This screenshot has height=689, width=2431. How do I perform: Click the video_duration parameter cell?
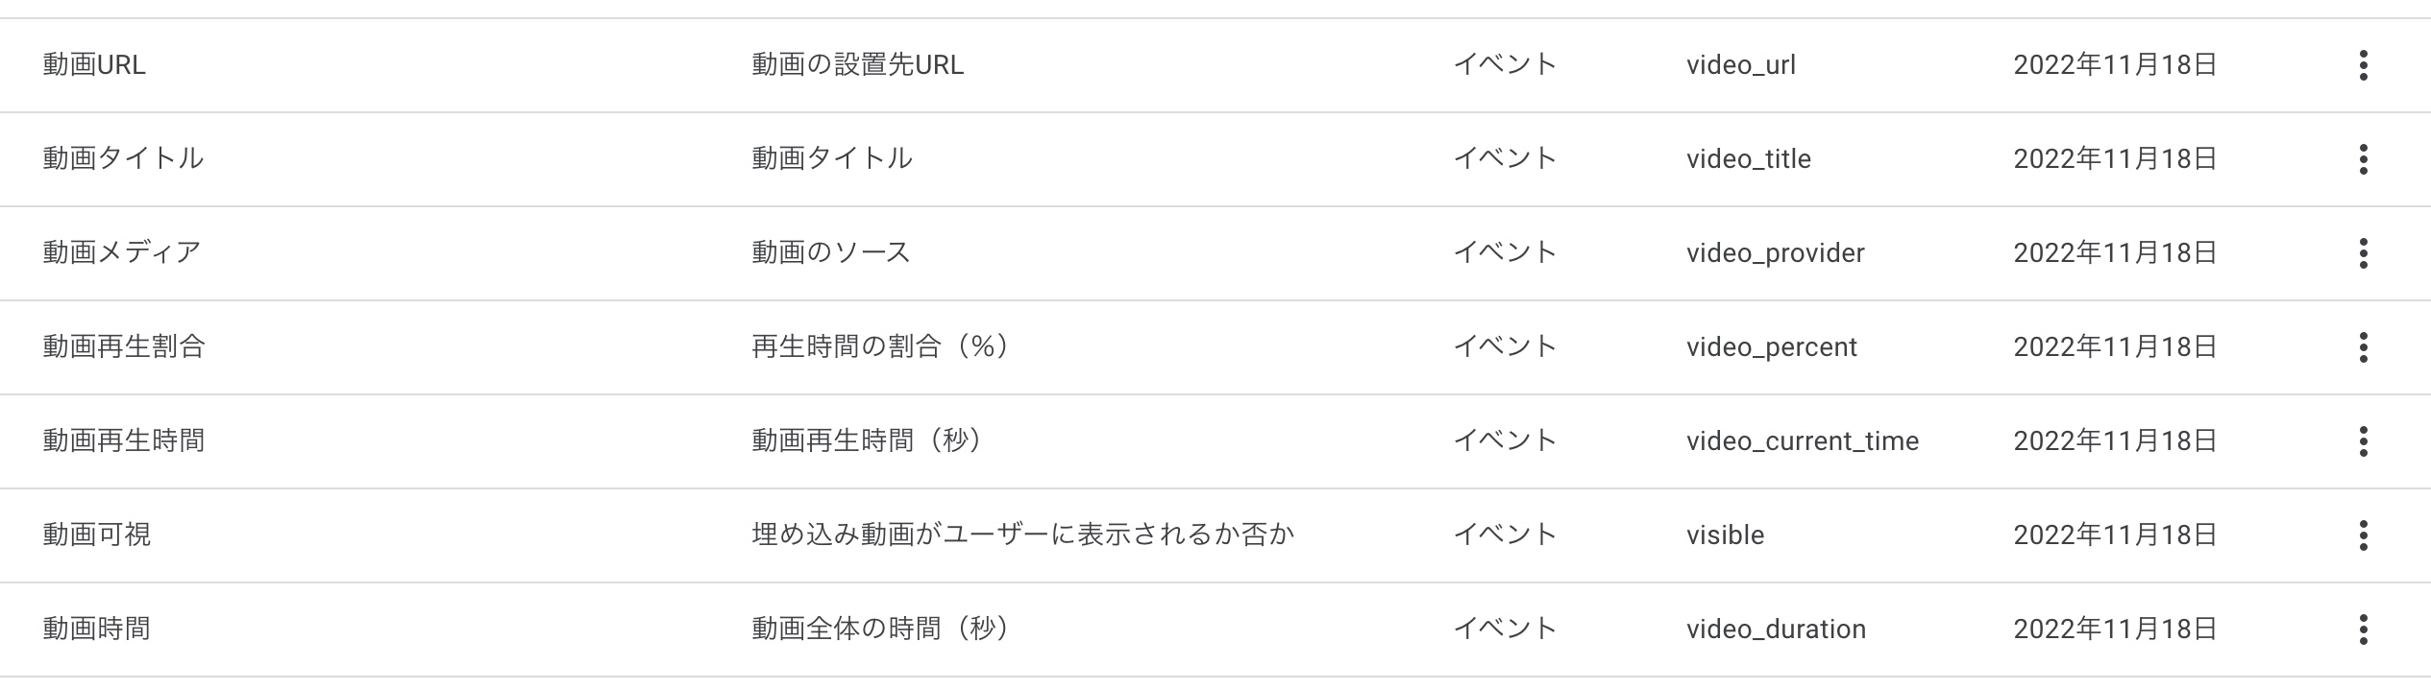click(x=1776, y=630)
